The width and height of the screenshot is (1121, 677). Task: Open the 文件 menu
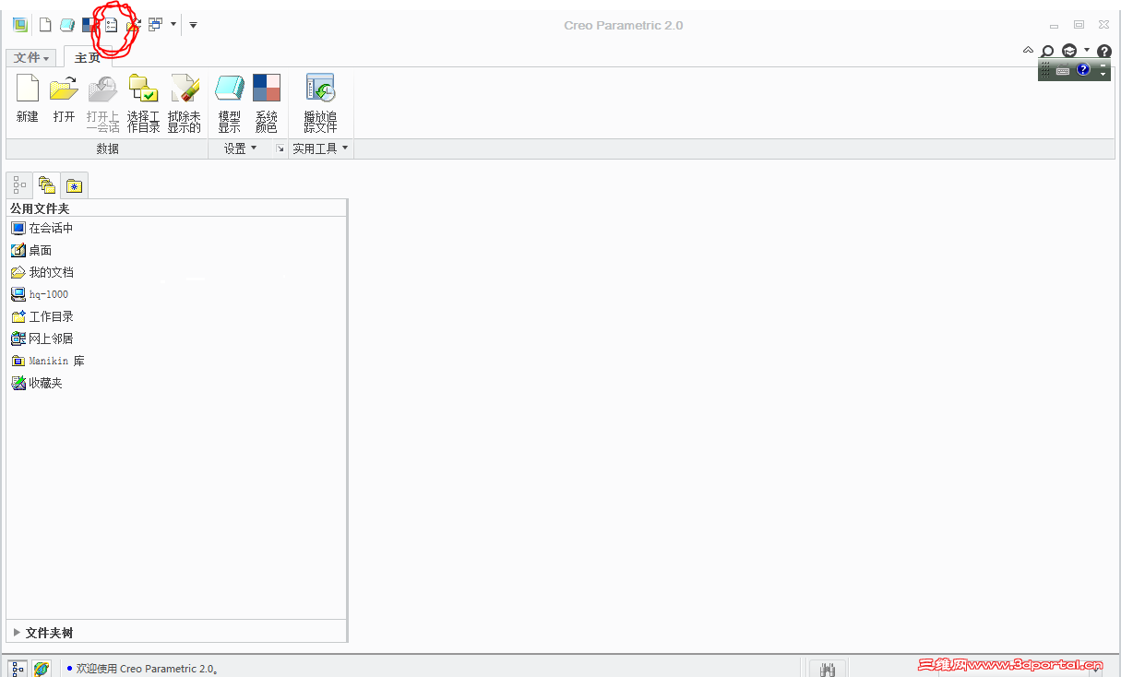point(30,58)
